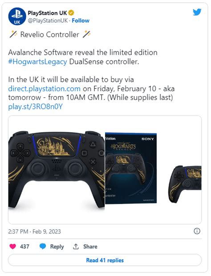Click the Twitter bird logo
Image resolution: width=211 pixels, height=276 pixels.
click(x=197, y=12)
